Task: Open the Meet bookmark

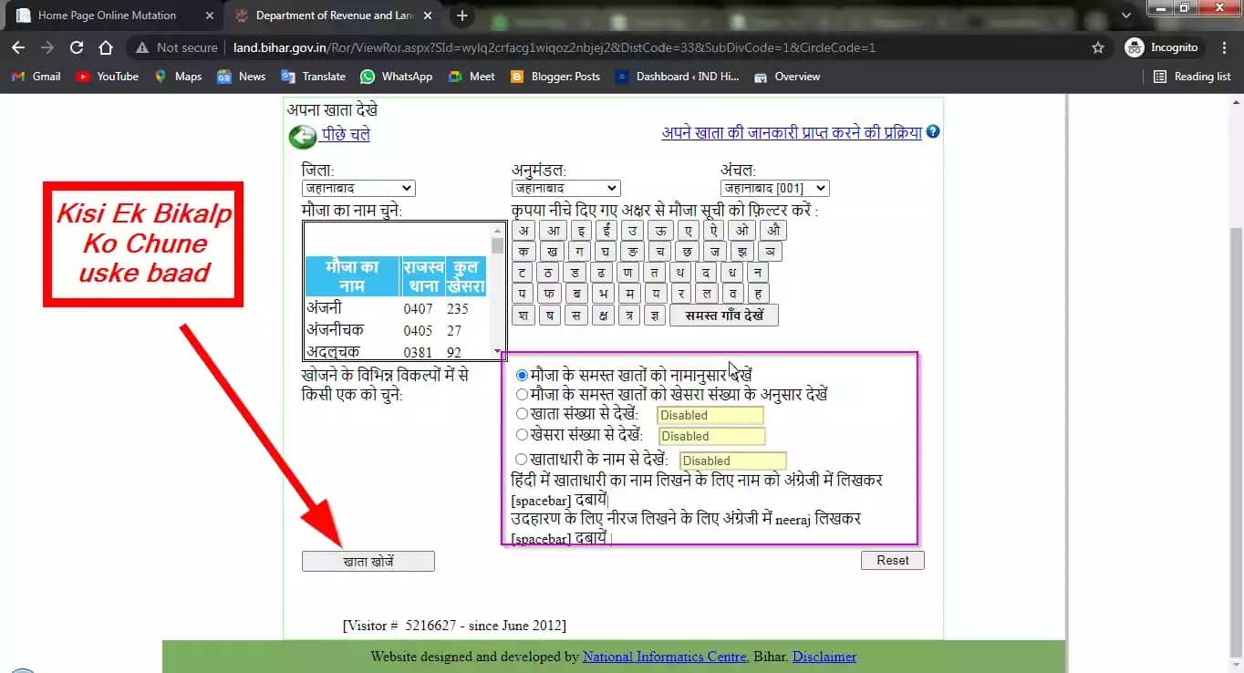Action: (x=472, y=77)
